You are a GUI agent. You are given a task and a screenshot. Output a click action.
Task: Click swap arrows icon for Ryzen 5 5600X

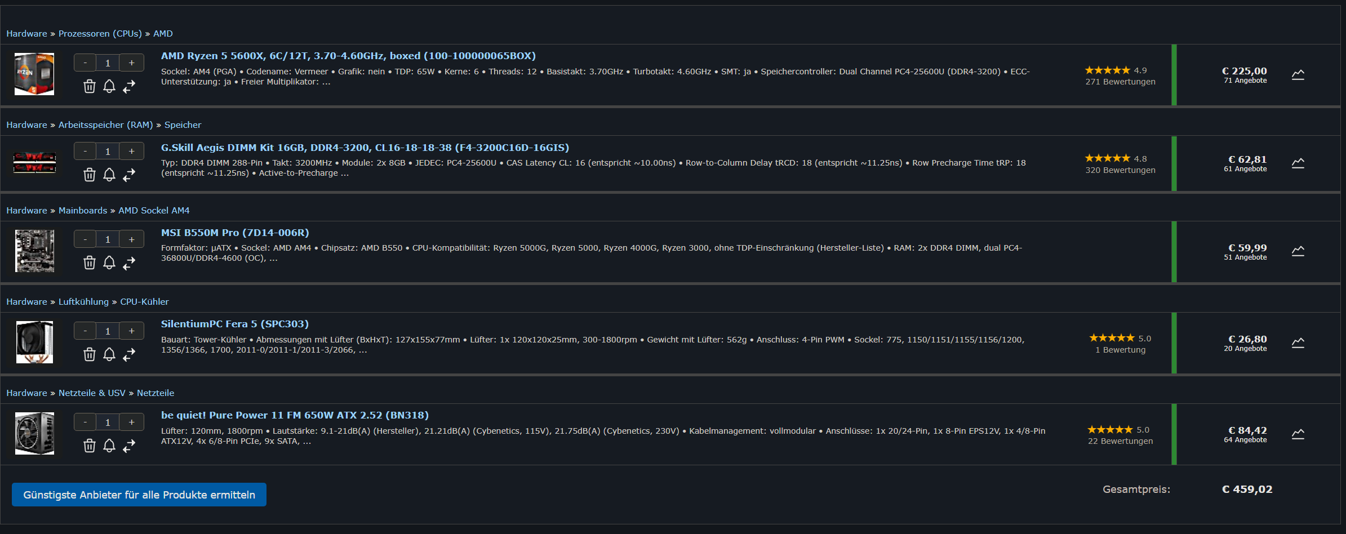click(129, 86)
